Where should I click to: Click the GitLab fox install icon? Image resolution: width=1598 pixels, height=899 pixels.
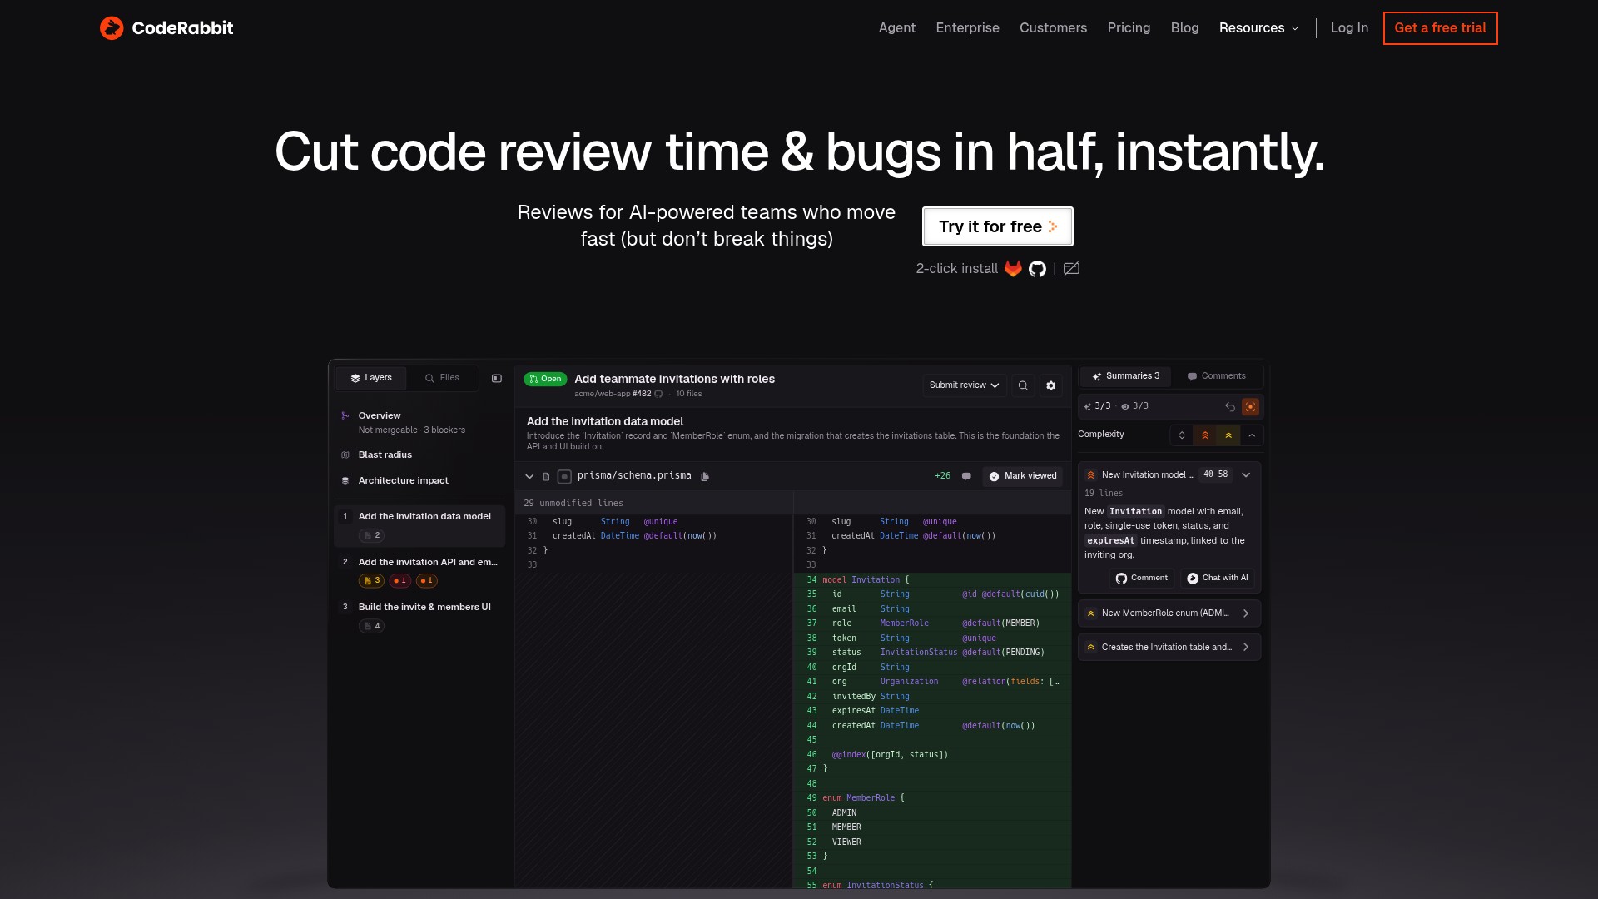click(1013, 268)
